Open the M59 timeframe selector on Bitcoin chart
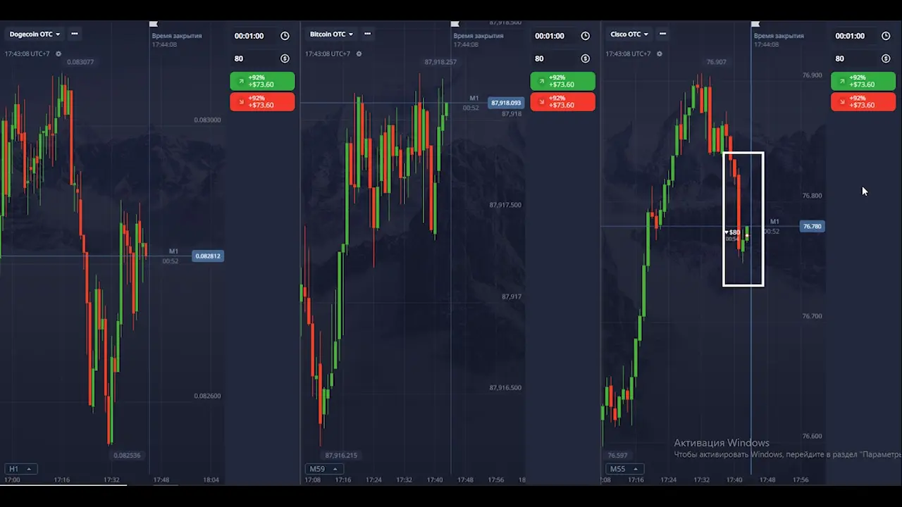Image resolution: width=902 pixels, height=507 pixels. [324, 469]
